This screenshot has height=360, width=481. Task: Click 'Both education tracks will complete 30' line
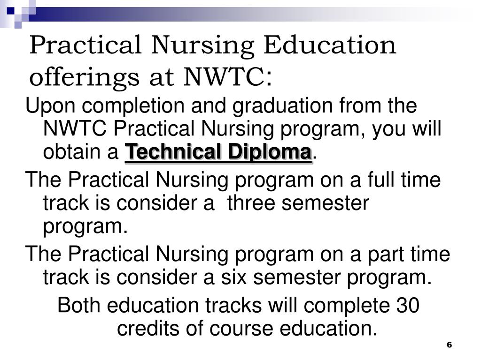(x=238, y=306)
